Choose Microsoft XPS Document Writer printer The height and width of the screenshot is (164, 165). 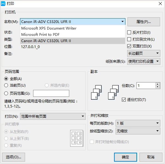pyautogui.click(x=73, y=28)
